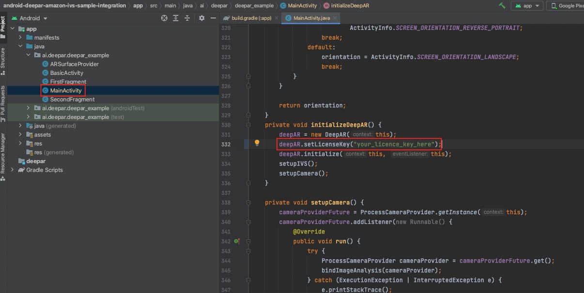Toggle the Pull Requests tool window
Image resolution: width=584 pixels, height=293 pixels.
(3, 103)
